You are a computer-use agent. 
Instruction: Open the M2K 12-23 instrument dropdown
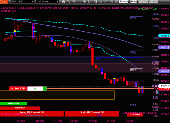23,2
